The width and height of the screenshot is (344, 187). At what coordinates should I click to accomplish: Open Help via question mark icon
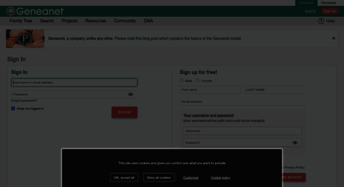point(321,21)
